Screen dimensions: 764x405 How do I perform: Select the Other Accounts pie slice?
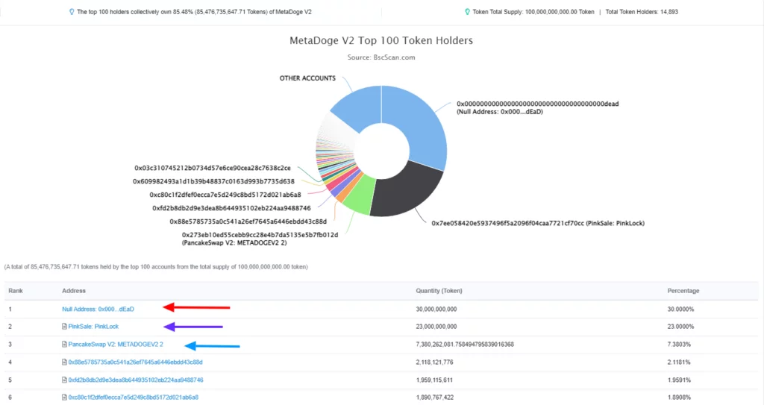point(354,106)
